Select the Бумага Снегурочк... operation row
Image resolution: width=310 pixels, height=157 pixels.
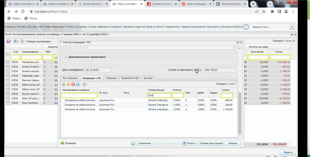tap(147, 105)
